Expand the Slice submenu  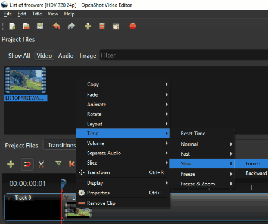tap(123, 163)
